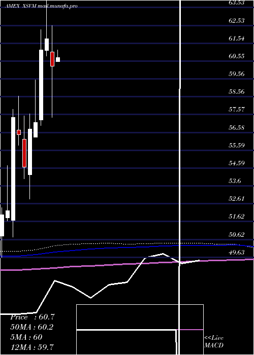Screen dimensions: 254x355
Task: Click the 50.62 price axis label
Action: point(237,235)
